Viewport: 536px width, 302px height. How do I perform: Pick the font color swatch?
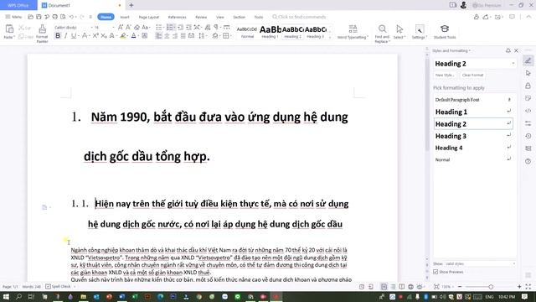point(134,35)
